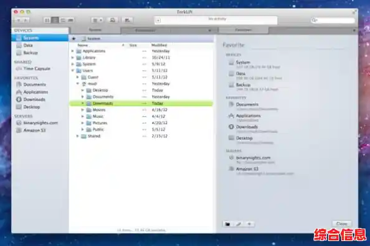This screenshot has width=370, height=246.
Task: Switch to column view in toolbar
Action: tap(63, 20)
